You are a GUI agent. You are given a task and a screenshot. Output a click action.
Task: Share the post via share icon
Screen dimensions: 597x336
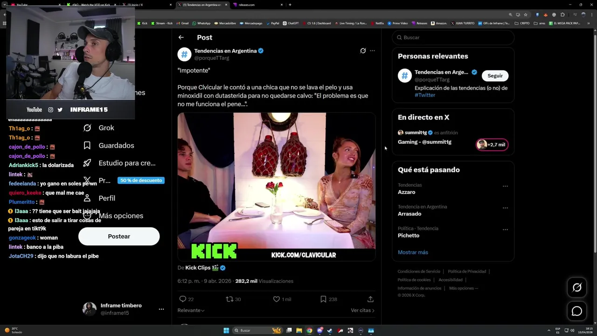pyautogui.click(x=370, y=299)
